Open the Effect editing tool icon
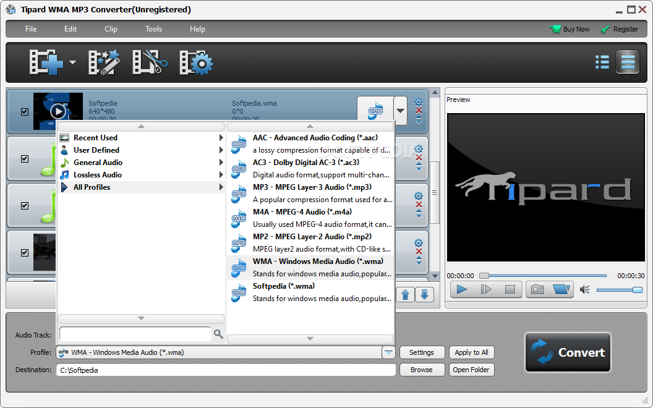Image resolution: width=653 pixels, height=408 pixels. point(104,62)
